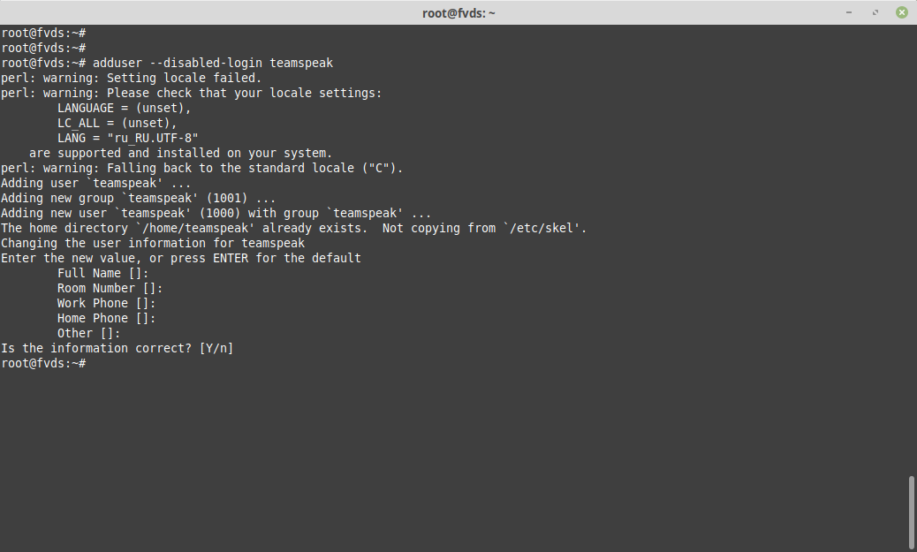Viewport: 917px width, 552px height.
Task: Click the 'Setting locale failed' warning line
Action: point(132,78)
